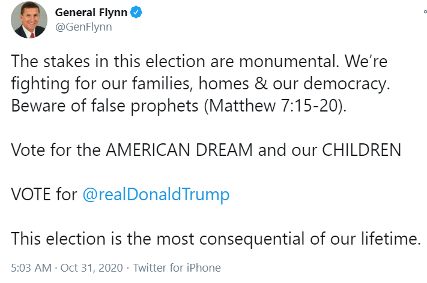Viewport: 427px width, 283px height.
Task: Follow the @realDonaldTrump mention link
Action: pos(156,195)
